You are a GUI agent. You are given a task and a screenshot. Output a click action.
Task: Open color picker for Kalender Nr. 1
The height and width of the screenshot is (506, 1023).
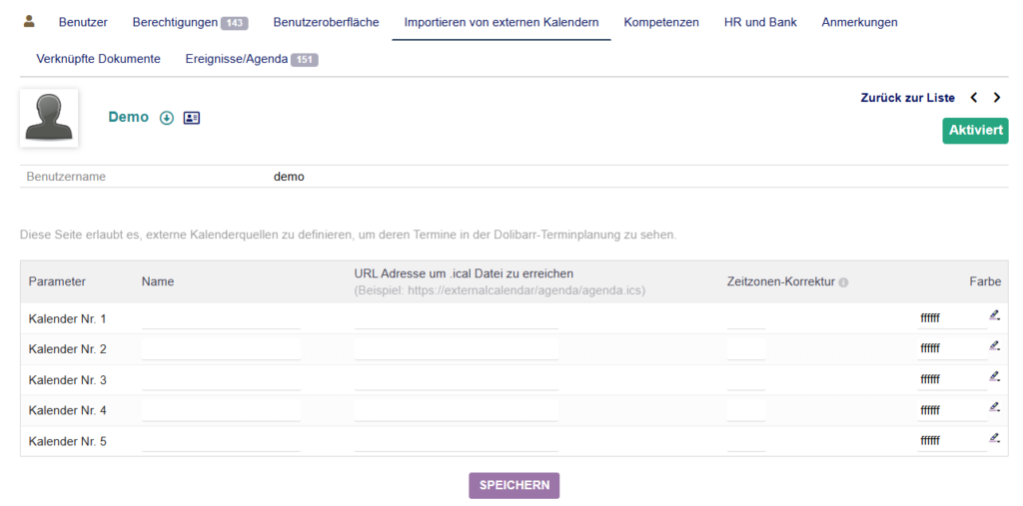(x=994, y=316)
